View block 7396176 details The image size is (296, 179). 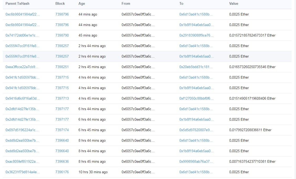pyautogui.click(x=62, y=172)
